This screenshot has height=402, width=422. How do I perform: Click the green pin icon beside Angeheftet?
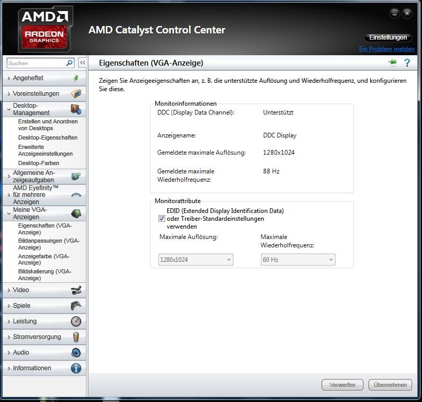tap(76, 78)
